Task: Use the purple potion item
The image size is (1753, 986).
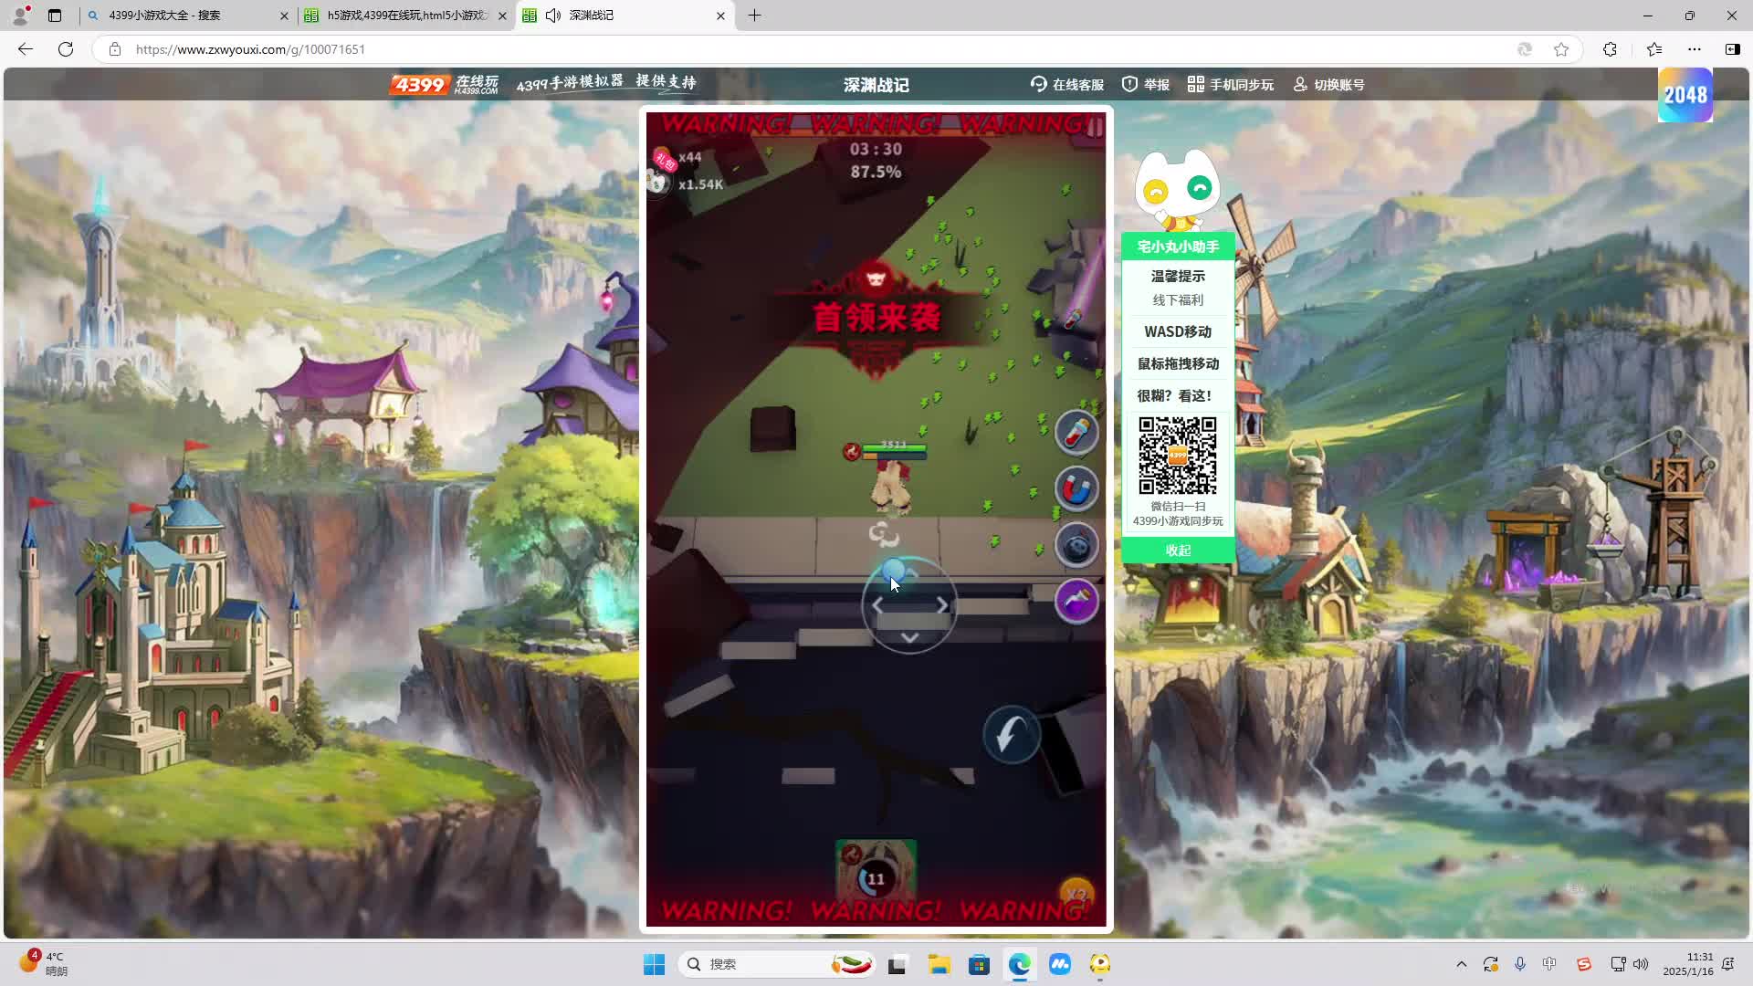Action: [1076, 602]
